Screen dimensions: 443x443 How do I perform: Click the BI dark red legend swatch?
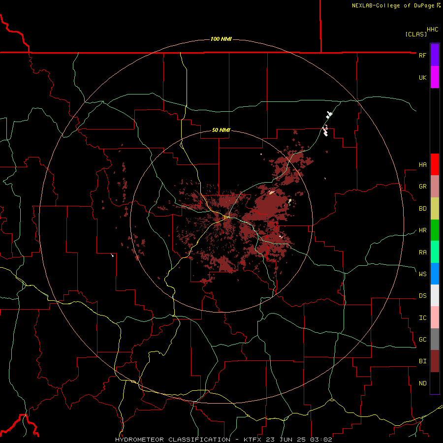pos(435,361)
